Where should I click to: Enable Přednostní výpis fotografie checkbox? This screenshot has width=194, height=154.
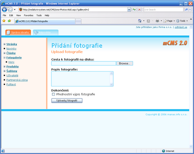pyautogui.click(x=54, y=94)
